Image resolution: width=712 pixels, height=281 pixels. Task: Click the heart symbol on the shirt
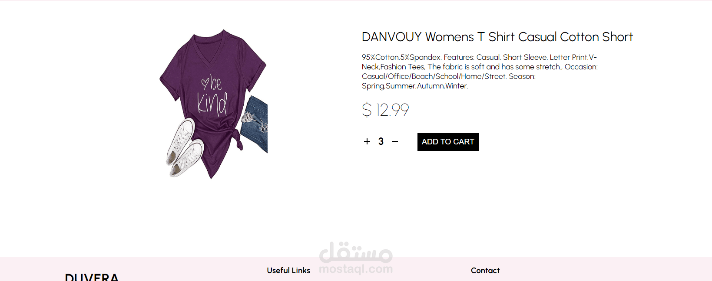[x=205, y=82]
